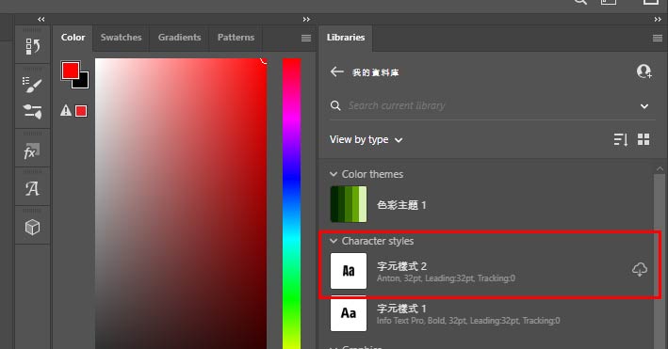The height and width of the screenshot is (349, 668).
Task: Switch to the Color tab
Action: coord(73,38)
